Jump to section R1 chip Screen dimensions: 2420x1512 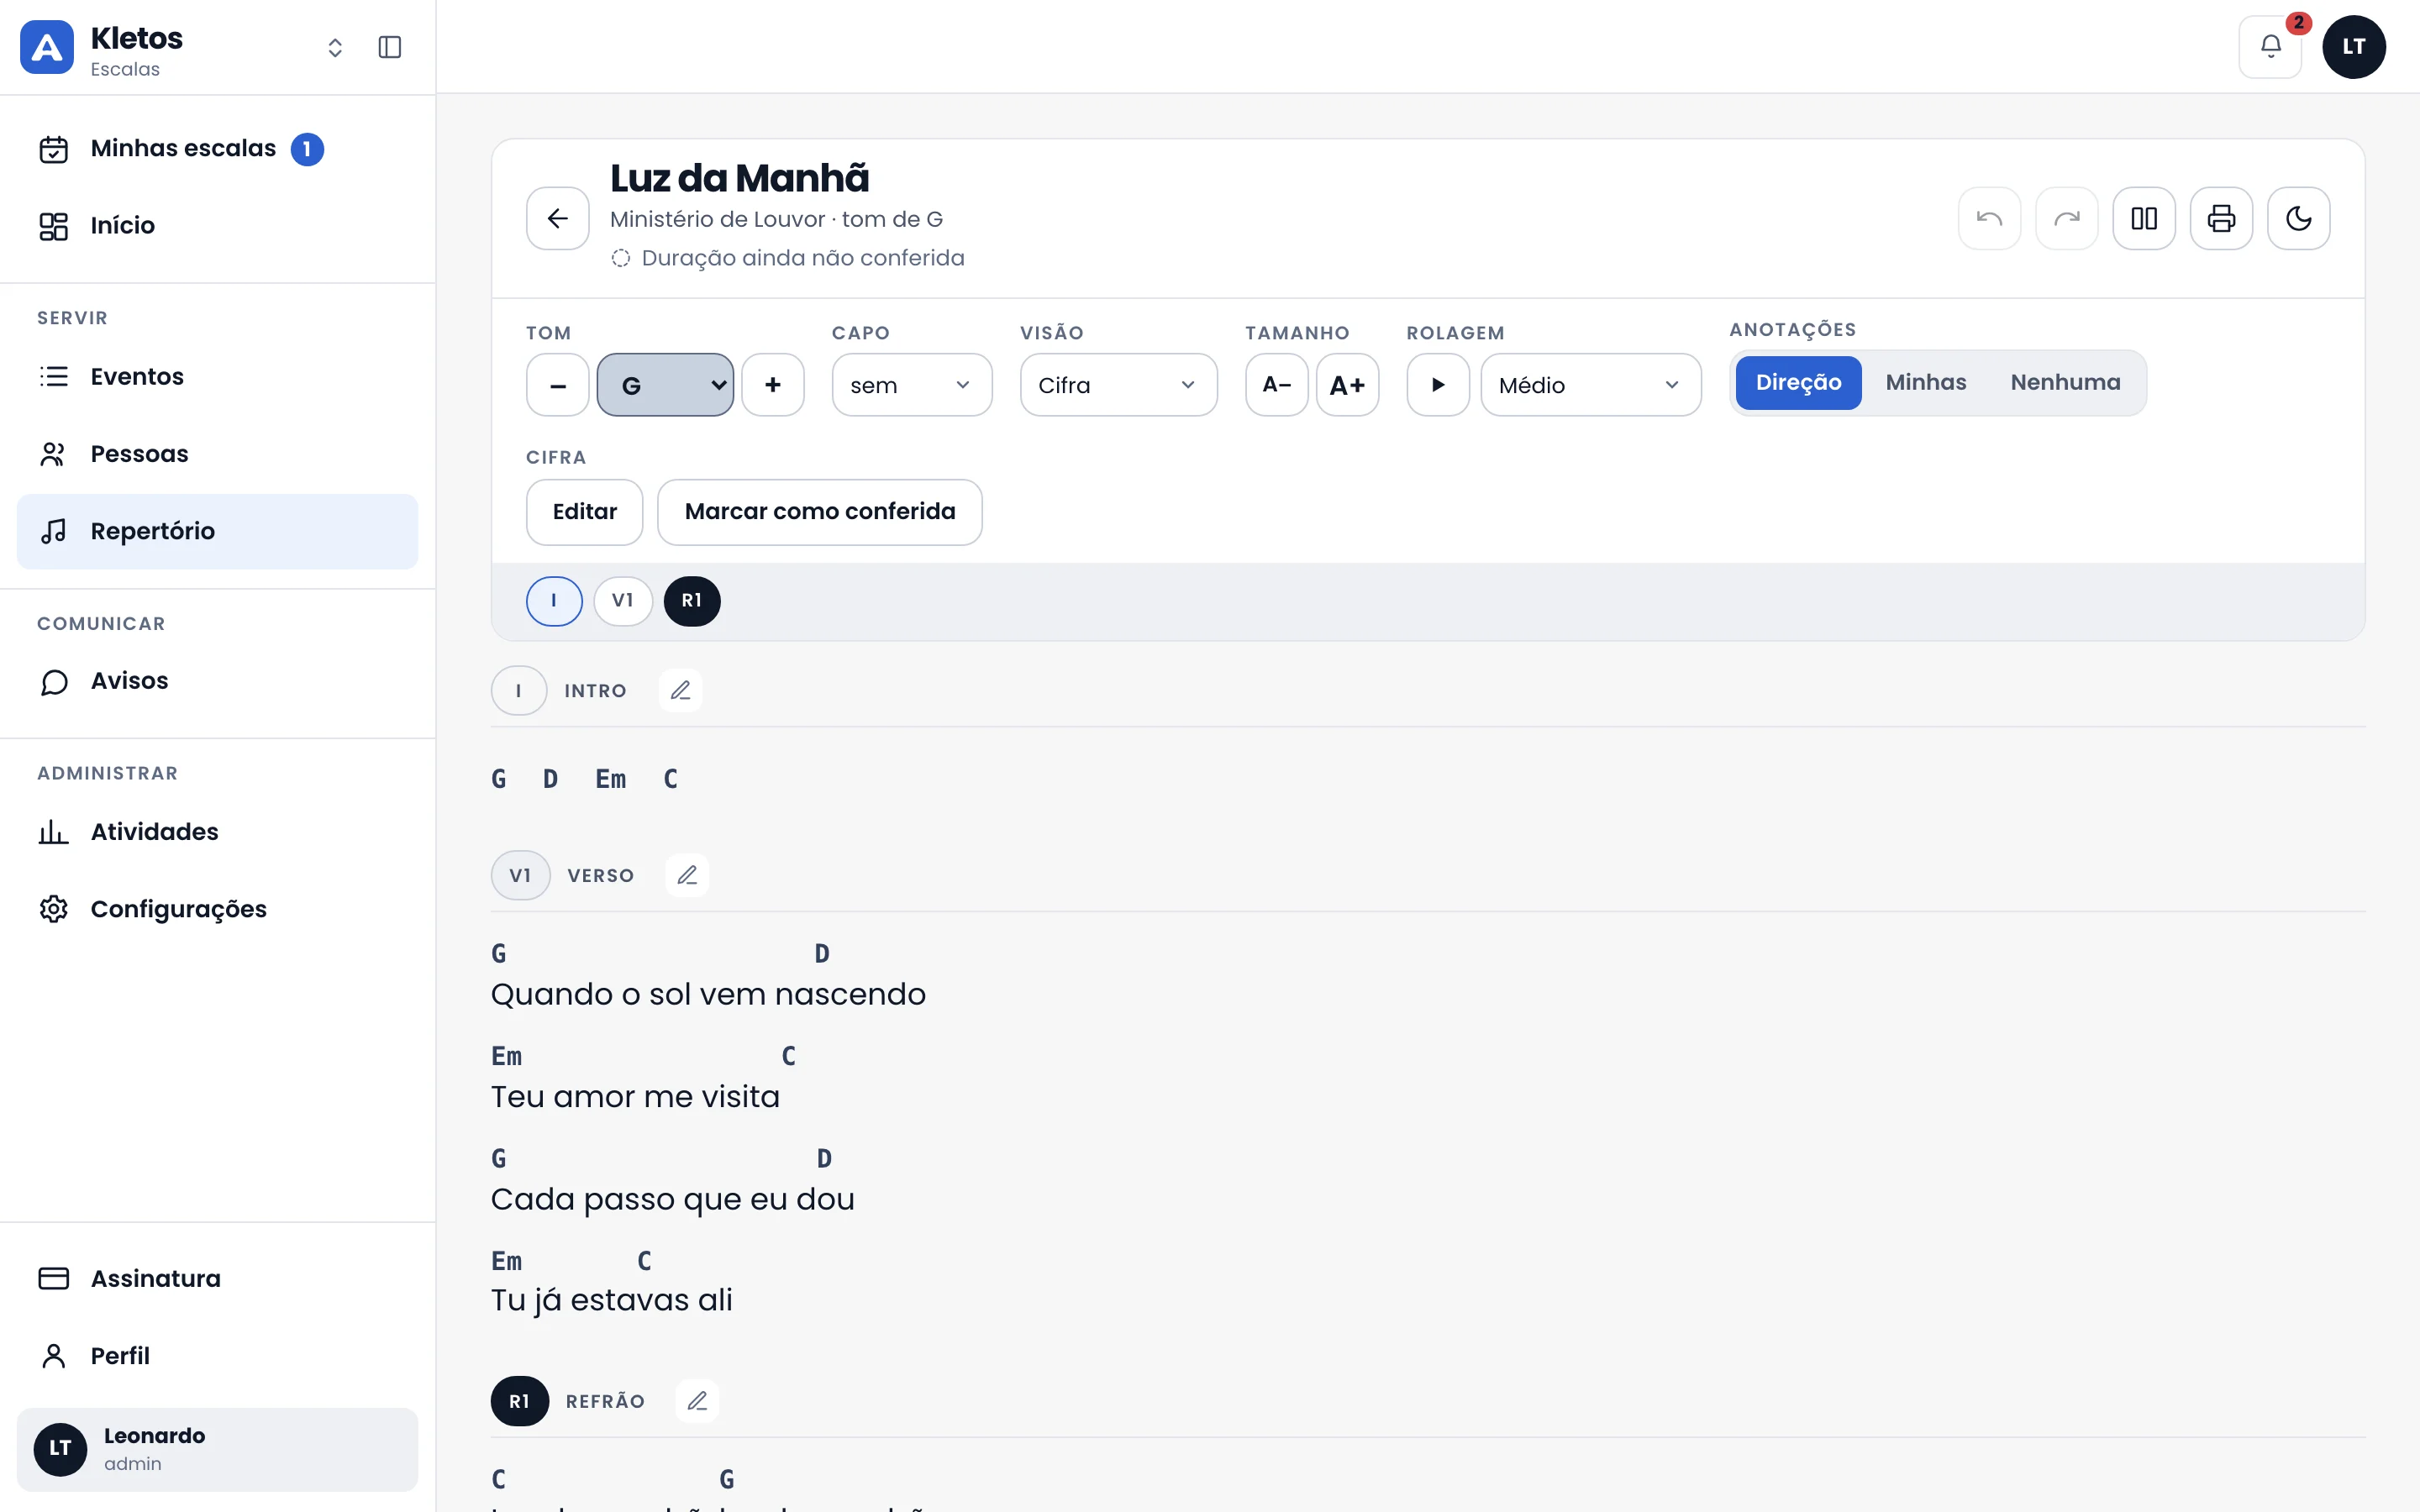click(692, 601)
